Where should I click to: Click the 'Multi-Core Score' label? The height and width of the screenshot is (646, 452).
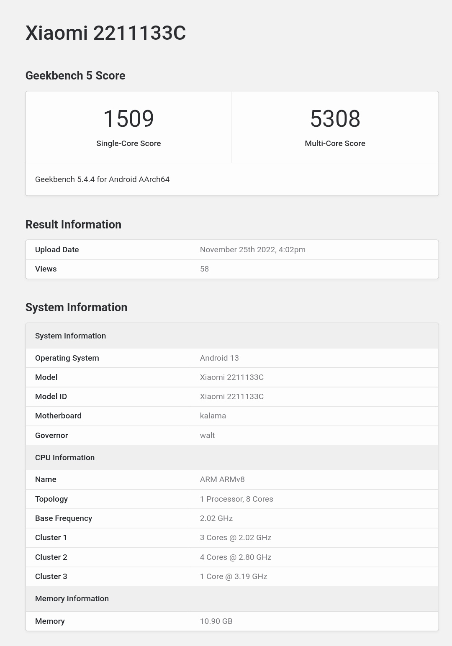click(335, 144)
